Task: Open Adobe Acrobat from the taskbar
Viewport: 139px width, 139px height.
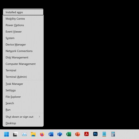Action: pyautogui.click(x=86, y=134)
